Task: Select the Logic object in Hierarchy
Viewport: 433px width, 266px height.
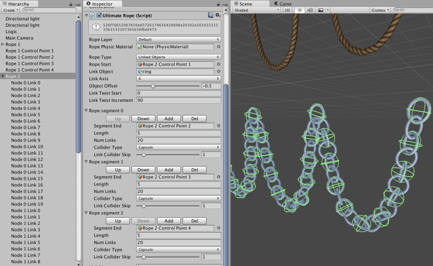Action: click(12, 31)
